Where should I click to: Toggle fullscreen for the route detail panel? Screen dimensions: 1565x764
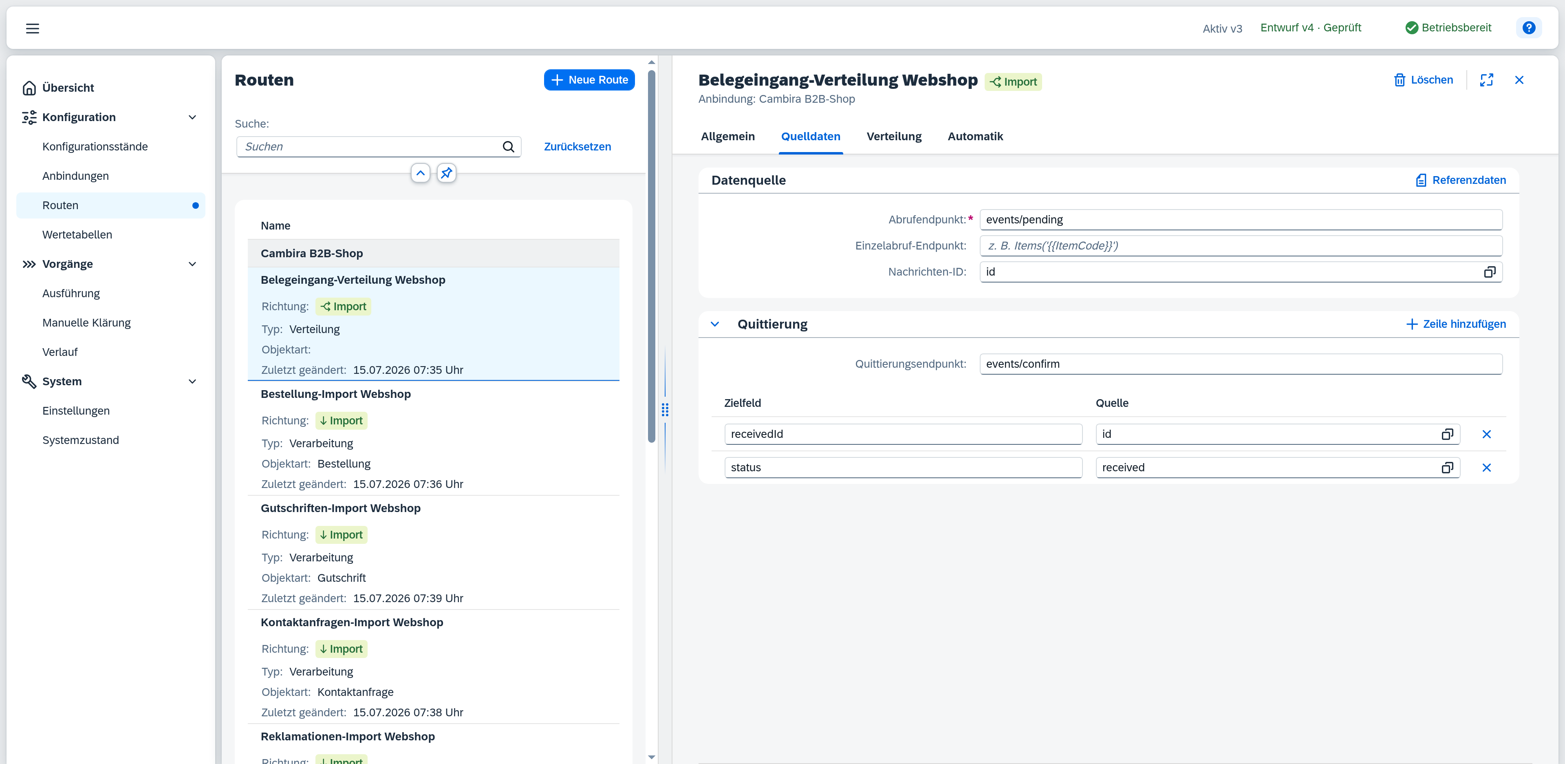[x=1487, y=80]
